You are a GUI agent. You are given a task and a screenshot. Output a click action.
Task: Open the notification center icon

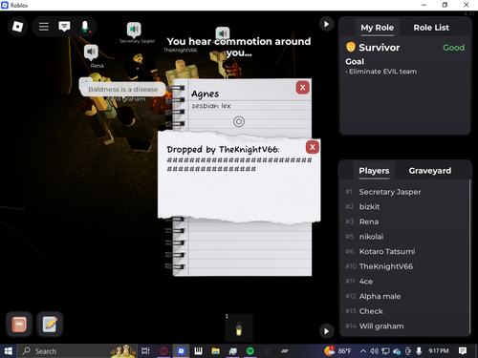(x=463, y=351)
